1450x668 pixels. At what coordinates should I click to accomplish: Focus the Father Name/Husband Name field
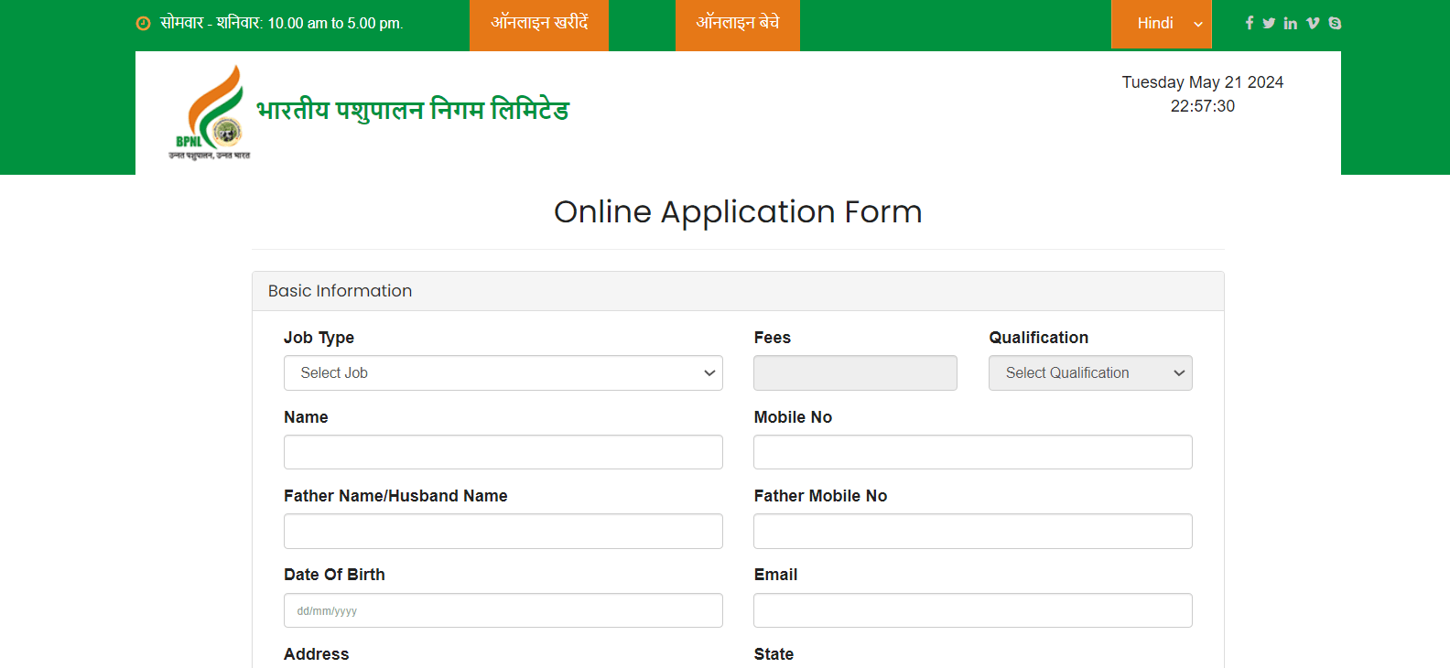tap(503, 531)
